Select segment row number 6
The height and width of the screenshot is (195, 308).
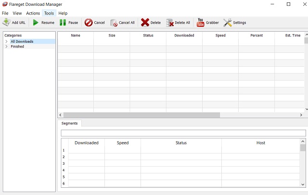tap(64, 183)
